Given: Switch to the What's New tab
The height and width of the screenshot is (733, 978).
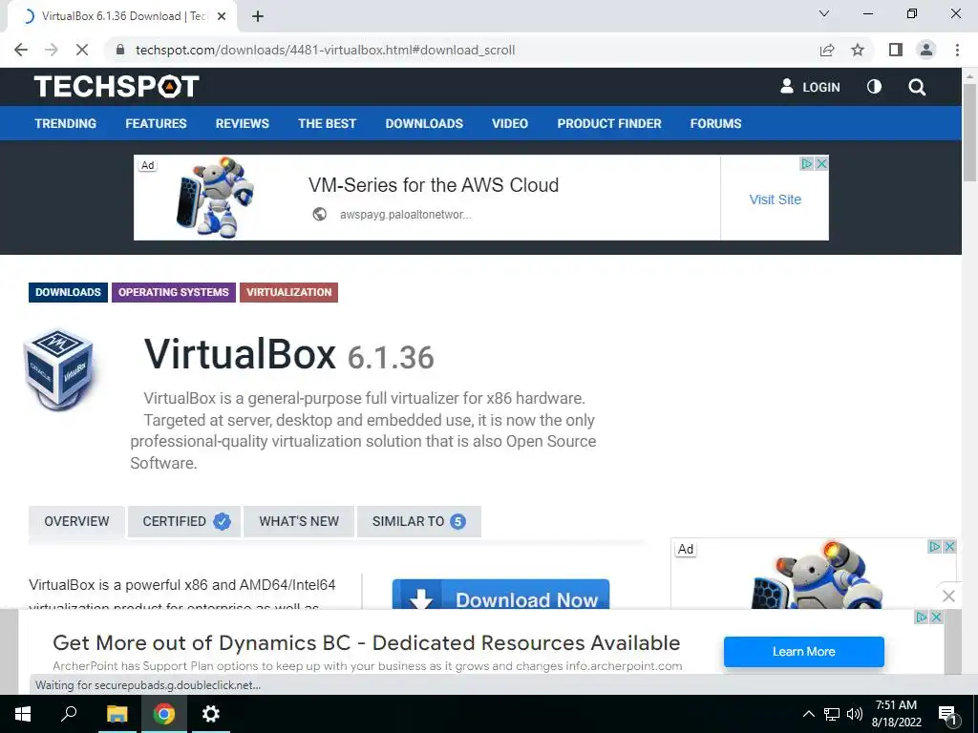Looking at the screenshot, I should click(299, 521).
